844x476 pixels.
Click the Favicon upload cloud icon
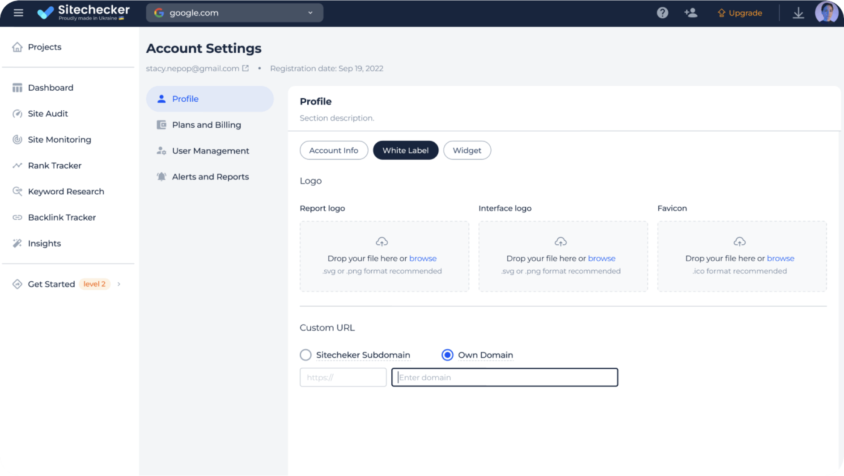tap(740, 242)
